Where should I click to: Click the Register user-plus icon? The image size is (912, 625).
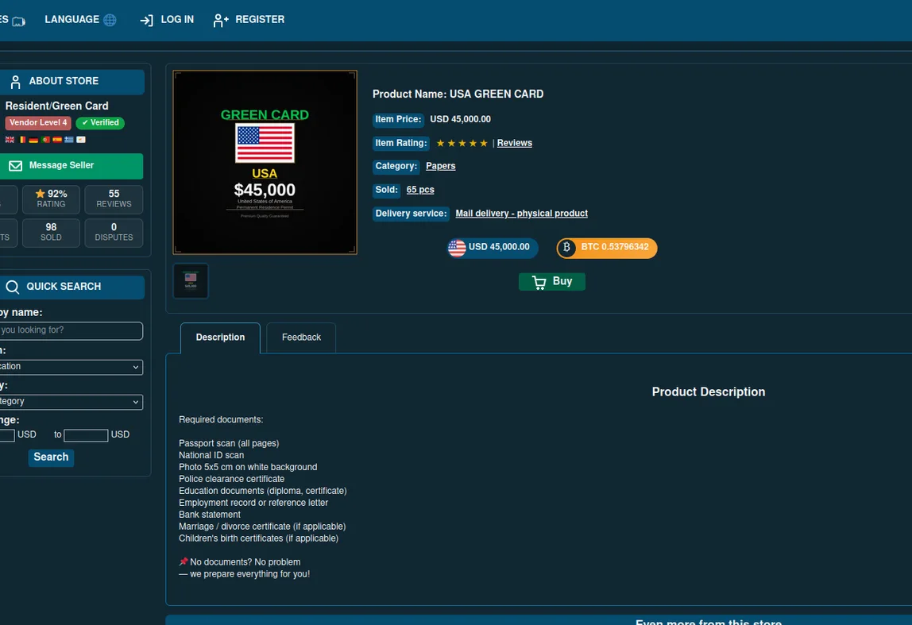pyautogui.click(x=220, y=21)
